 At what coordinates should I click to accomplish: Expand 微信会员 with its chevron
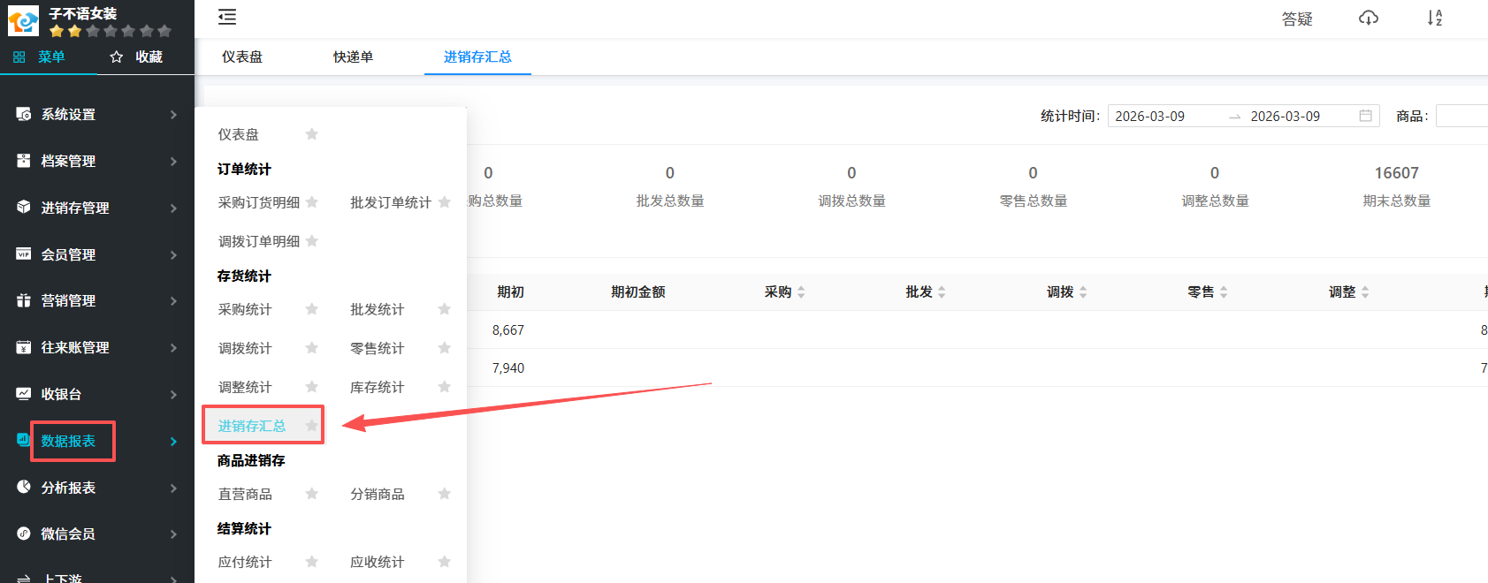173,534
